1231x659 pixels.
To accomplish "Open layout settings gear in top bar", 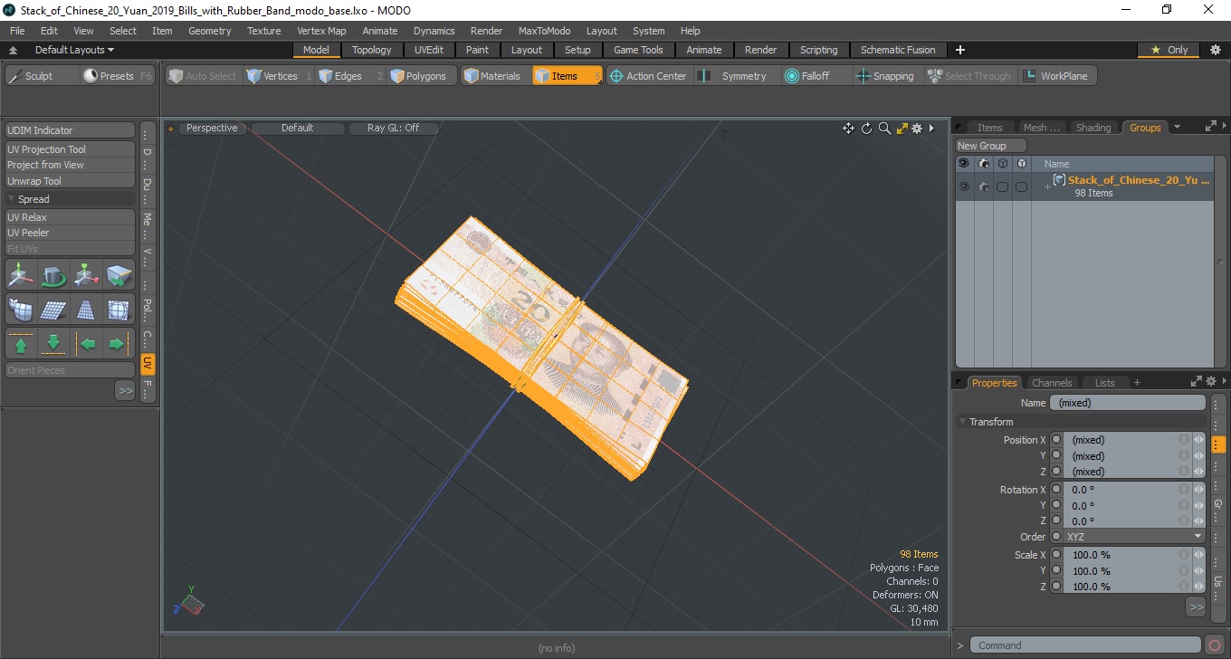I will point(1215,50).
